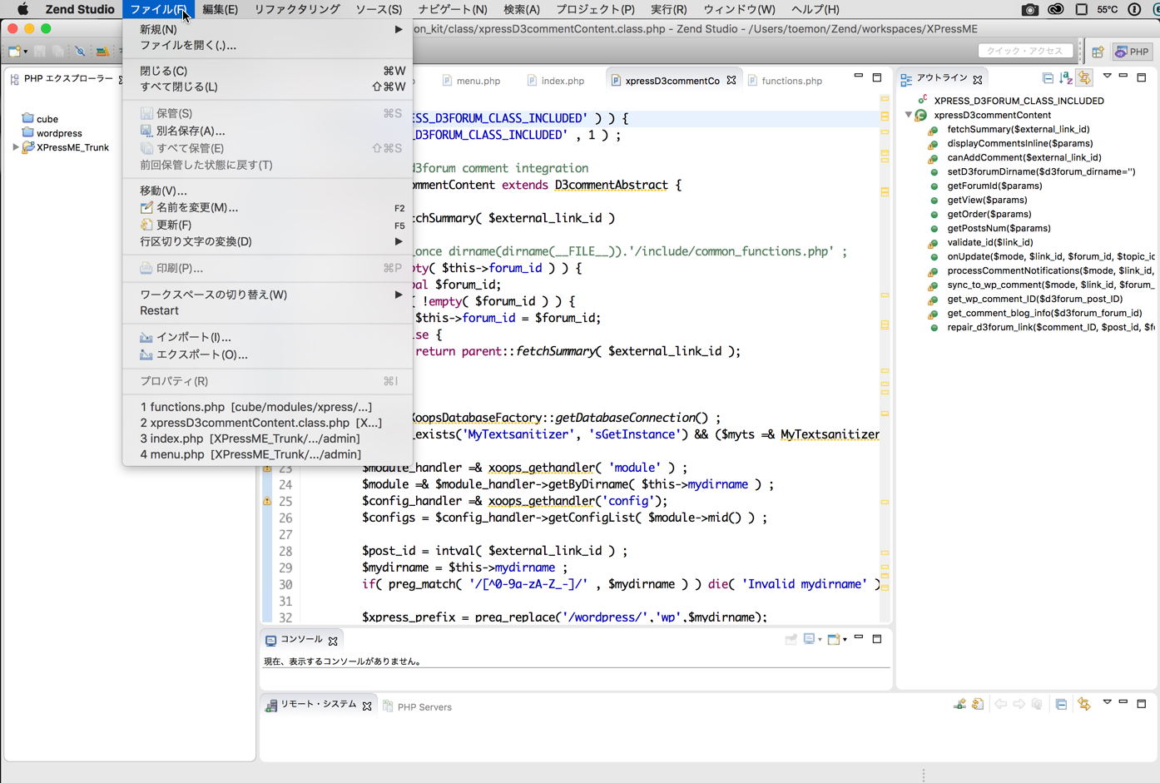1160x783 pixels.
Task: Switch to the functions.php editor tab
Action: 785,81
